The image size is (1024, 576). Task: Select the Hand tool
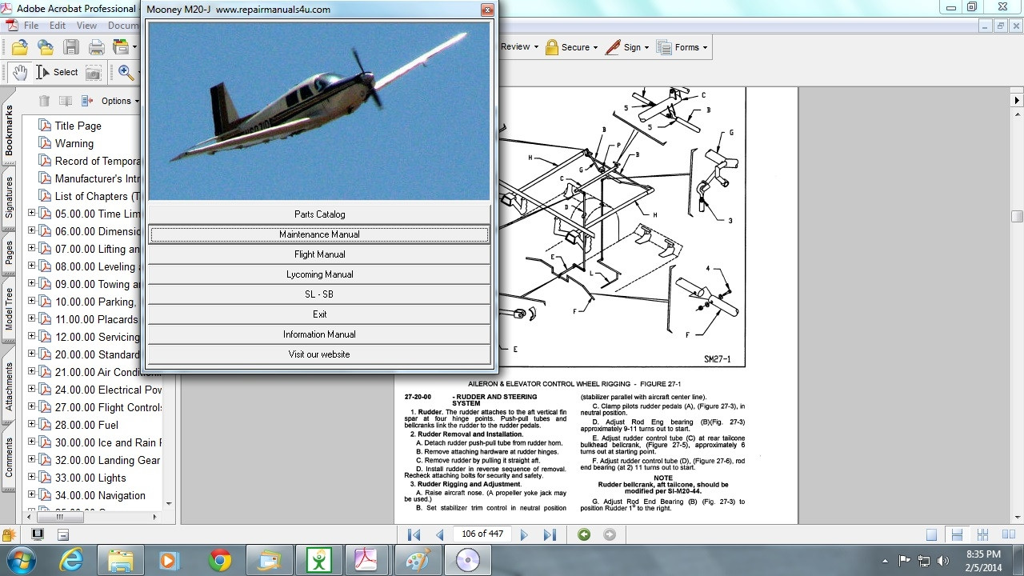pos(20,72)
